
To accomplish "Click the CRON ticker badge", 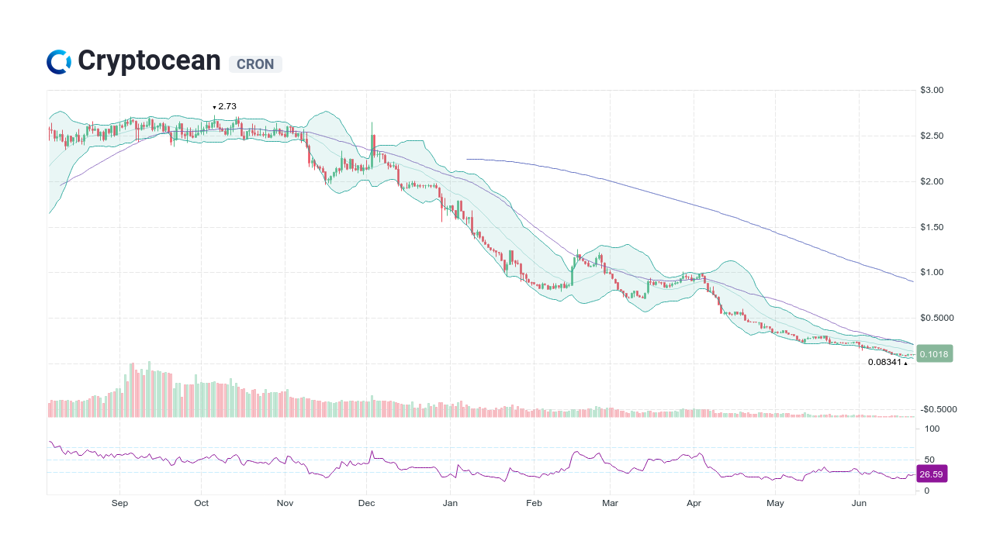I will pyautogui.click(x=254, y=64).
